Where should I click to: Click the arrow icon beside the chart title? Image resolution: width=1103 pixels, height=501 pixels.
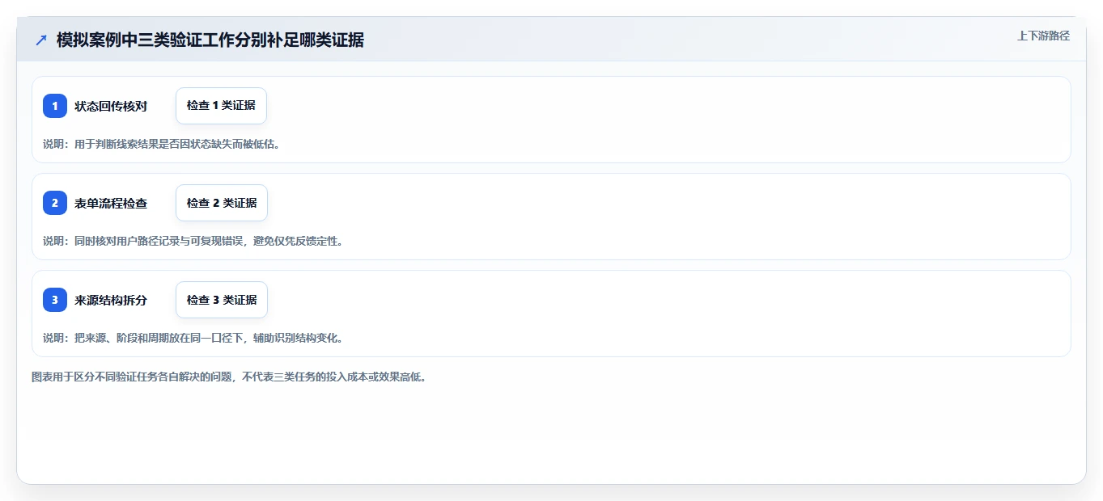click(41, 40)
